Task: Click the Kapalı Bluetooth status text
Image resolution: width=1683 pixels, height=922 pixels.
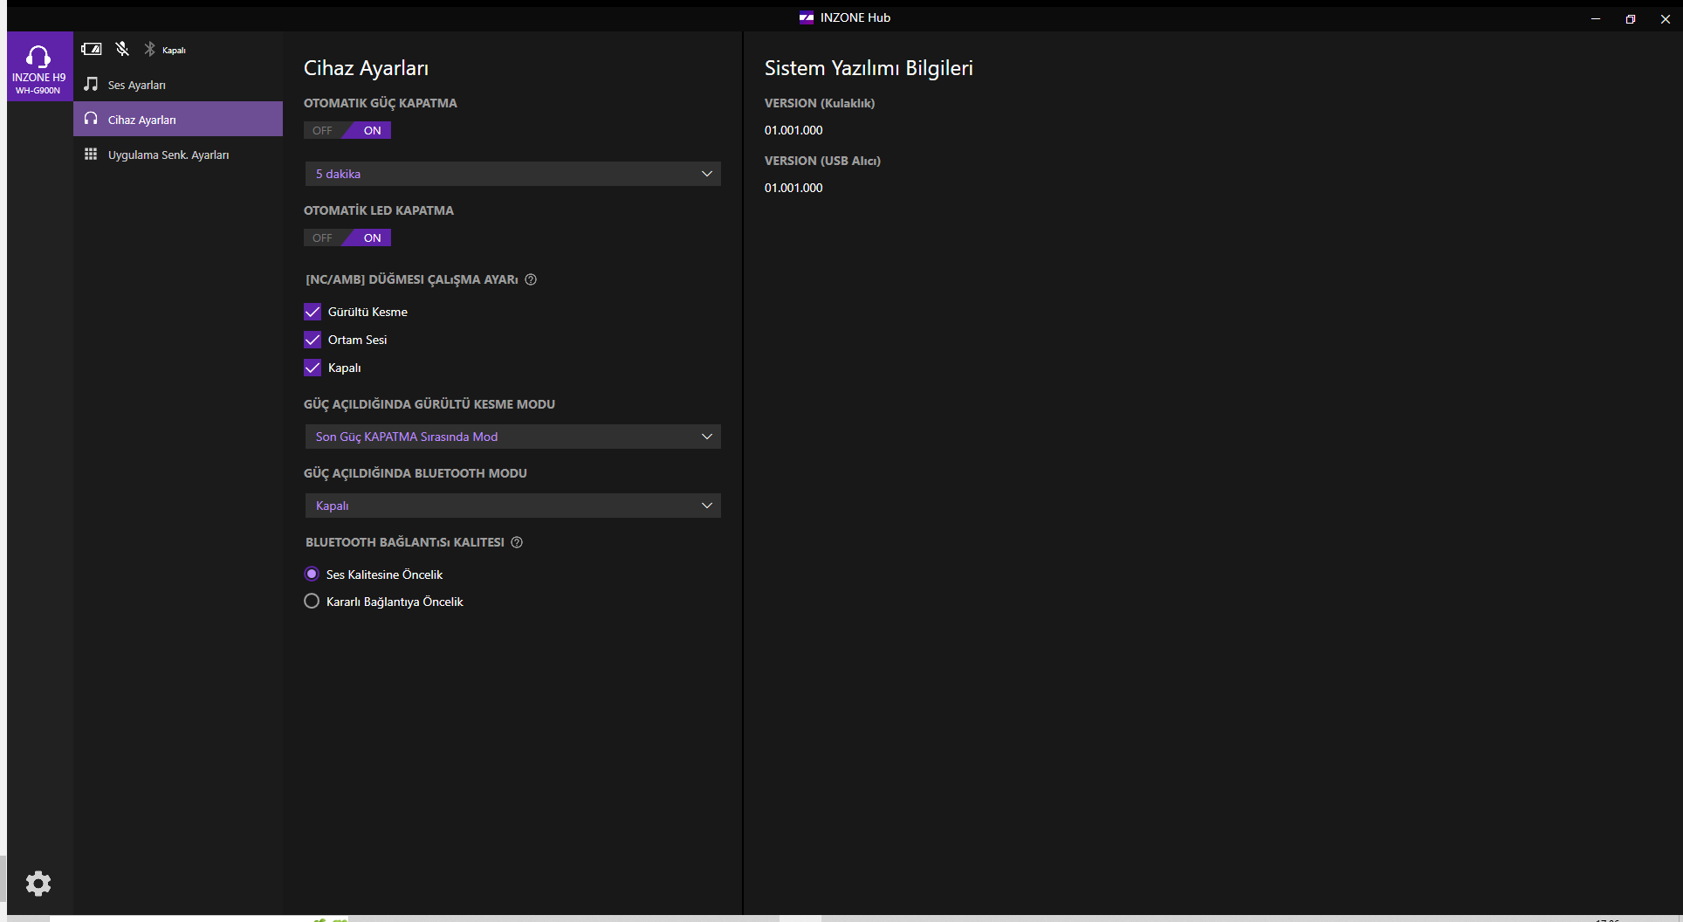Action: pos(174,51)
